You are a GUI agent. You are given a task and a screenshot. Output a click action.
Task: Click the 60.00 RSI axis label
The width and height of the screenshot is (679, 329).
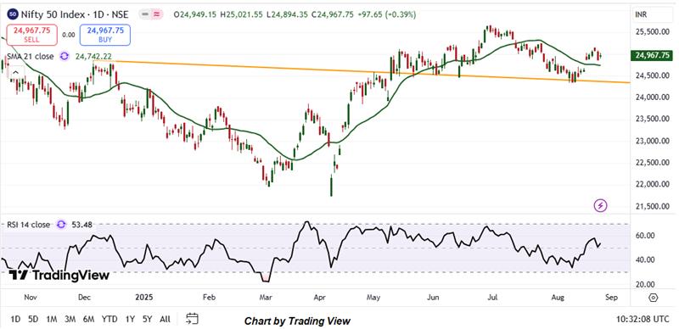[645, 235]
